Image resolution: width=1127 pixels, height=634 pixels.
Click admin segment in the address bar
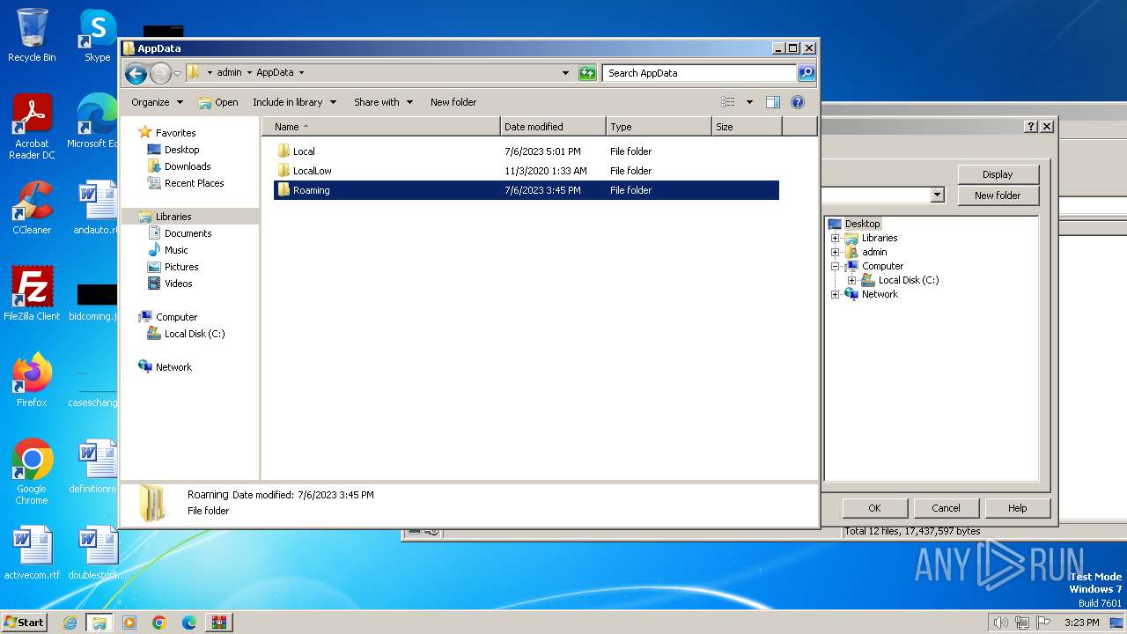[x=229, y=73]
